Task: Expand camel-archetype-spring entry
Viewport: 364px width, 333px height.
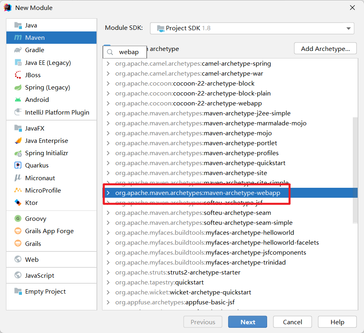Action: click(108, 64)
